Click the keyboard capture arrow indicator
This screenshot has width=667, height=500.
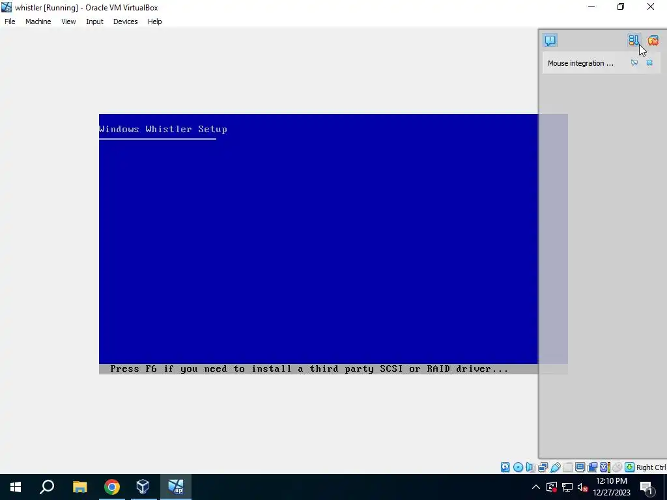click(x=630, y=467)
